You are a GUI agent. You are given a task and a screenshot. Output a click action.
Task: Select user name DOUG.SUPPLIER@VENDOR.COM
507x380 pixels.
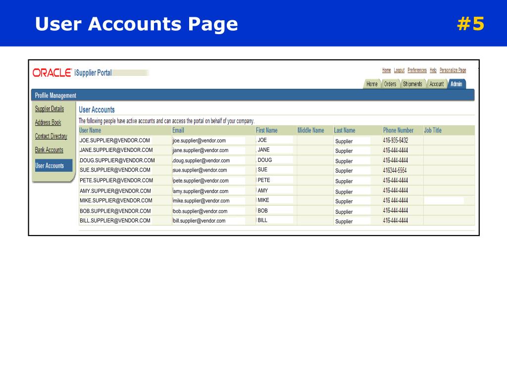[x=117, y=160]
